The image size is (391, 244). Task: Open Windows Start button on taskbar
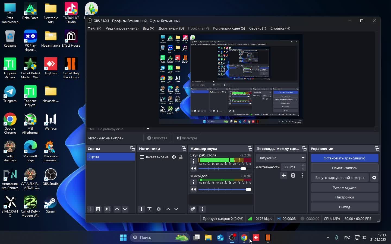(123, 238)
